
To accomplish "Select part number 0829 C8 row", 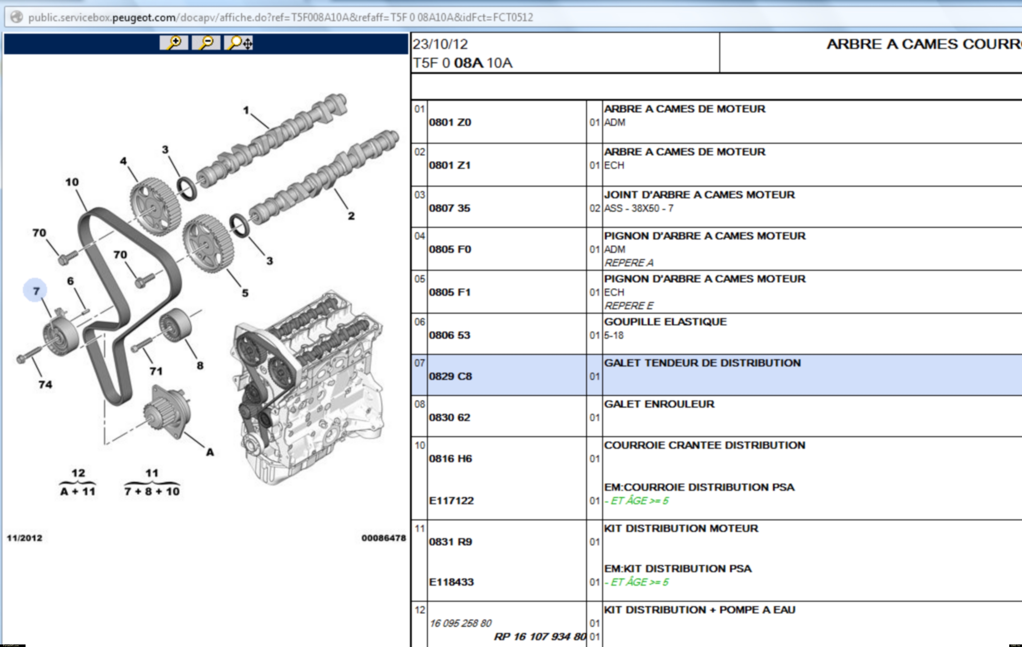I will (x=450, y=376).
